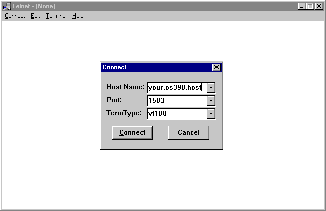Expand the Port dropdown list
The image size is (326, 211).
coord(211,101)
